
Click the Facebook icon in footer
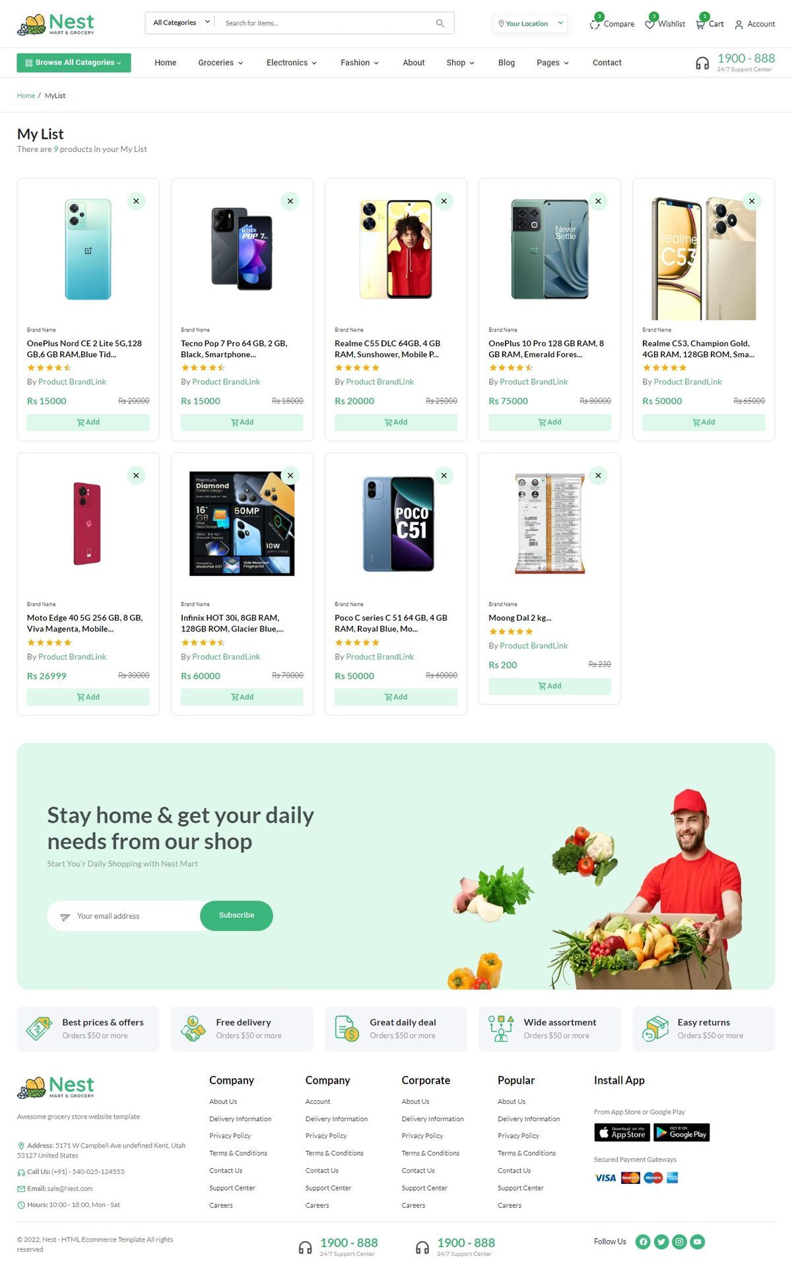point(643,1241)
